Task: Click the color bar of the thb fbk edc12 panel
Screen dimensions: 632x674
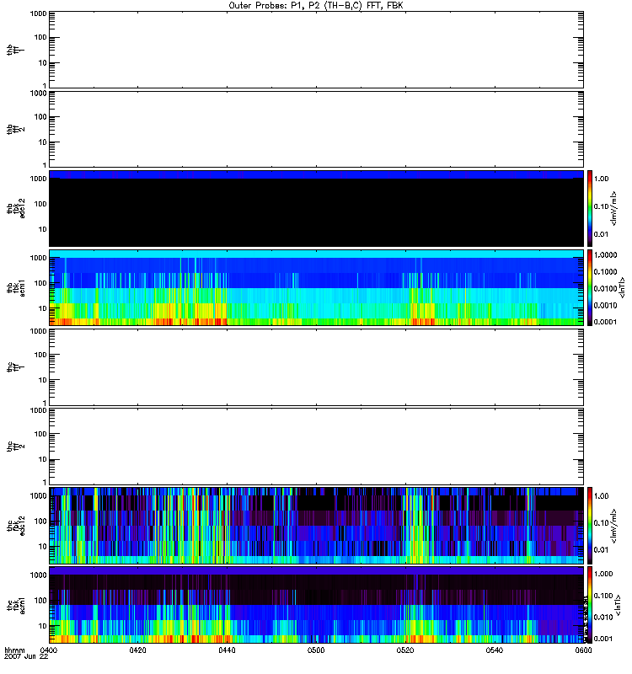Action: [x=590, y=208]
